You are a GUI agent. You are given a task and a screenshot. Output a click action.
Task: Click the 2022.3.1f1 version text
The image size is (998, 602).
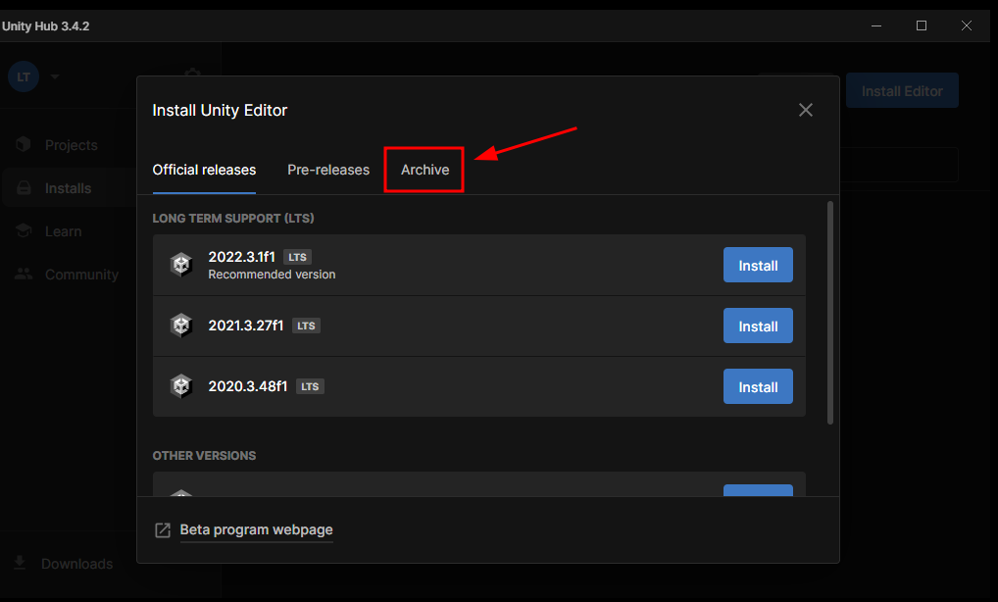point(241,257)
